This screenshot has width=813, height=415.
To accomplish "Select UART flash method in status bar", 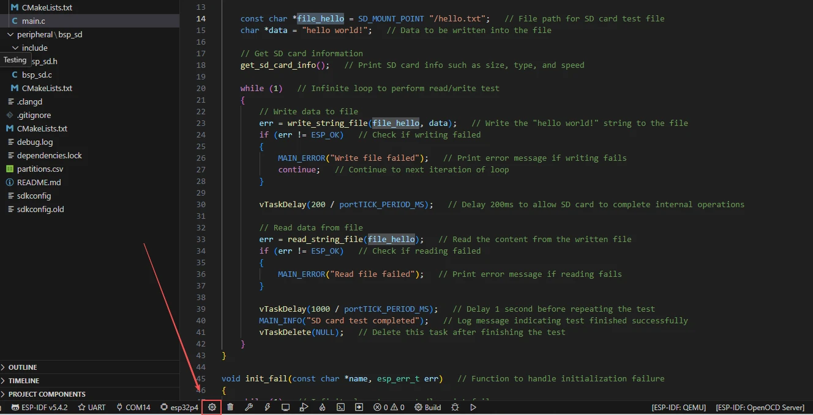I will [x=91, y=407].
